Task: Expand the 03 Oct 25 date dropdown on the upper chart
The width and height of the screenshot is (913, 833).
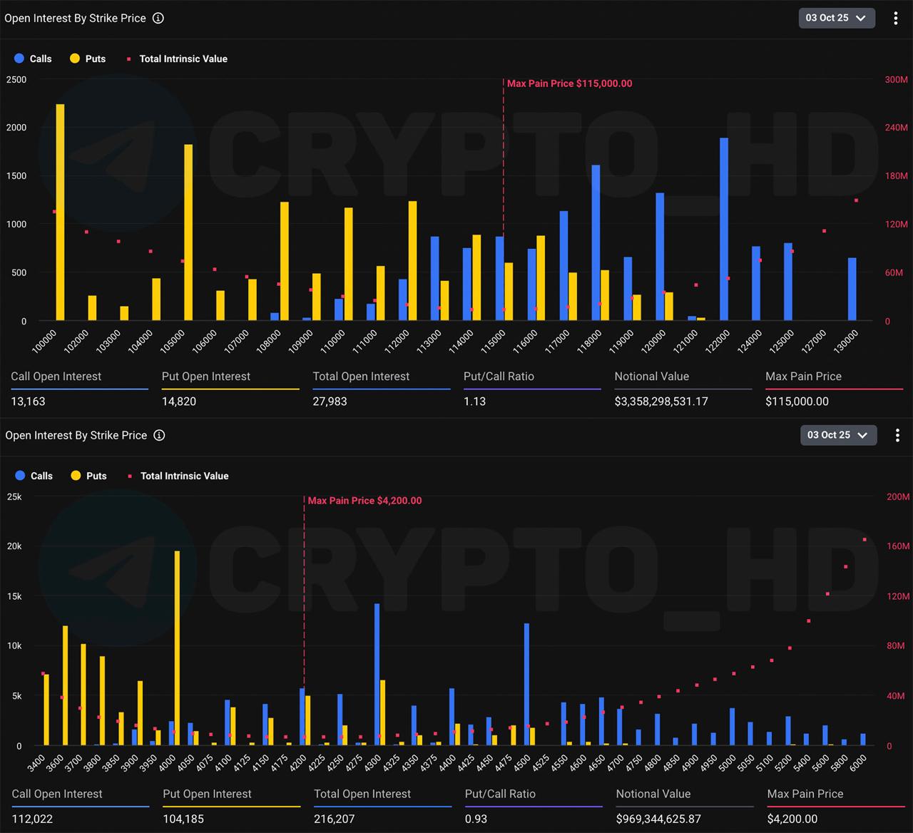Action: [x=836, y=19]
